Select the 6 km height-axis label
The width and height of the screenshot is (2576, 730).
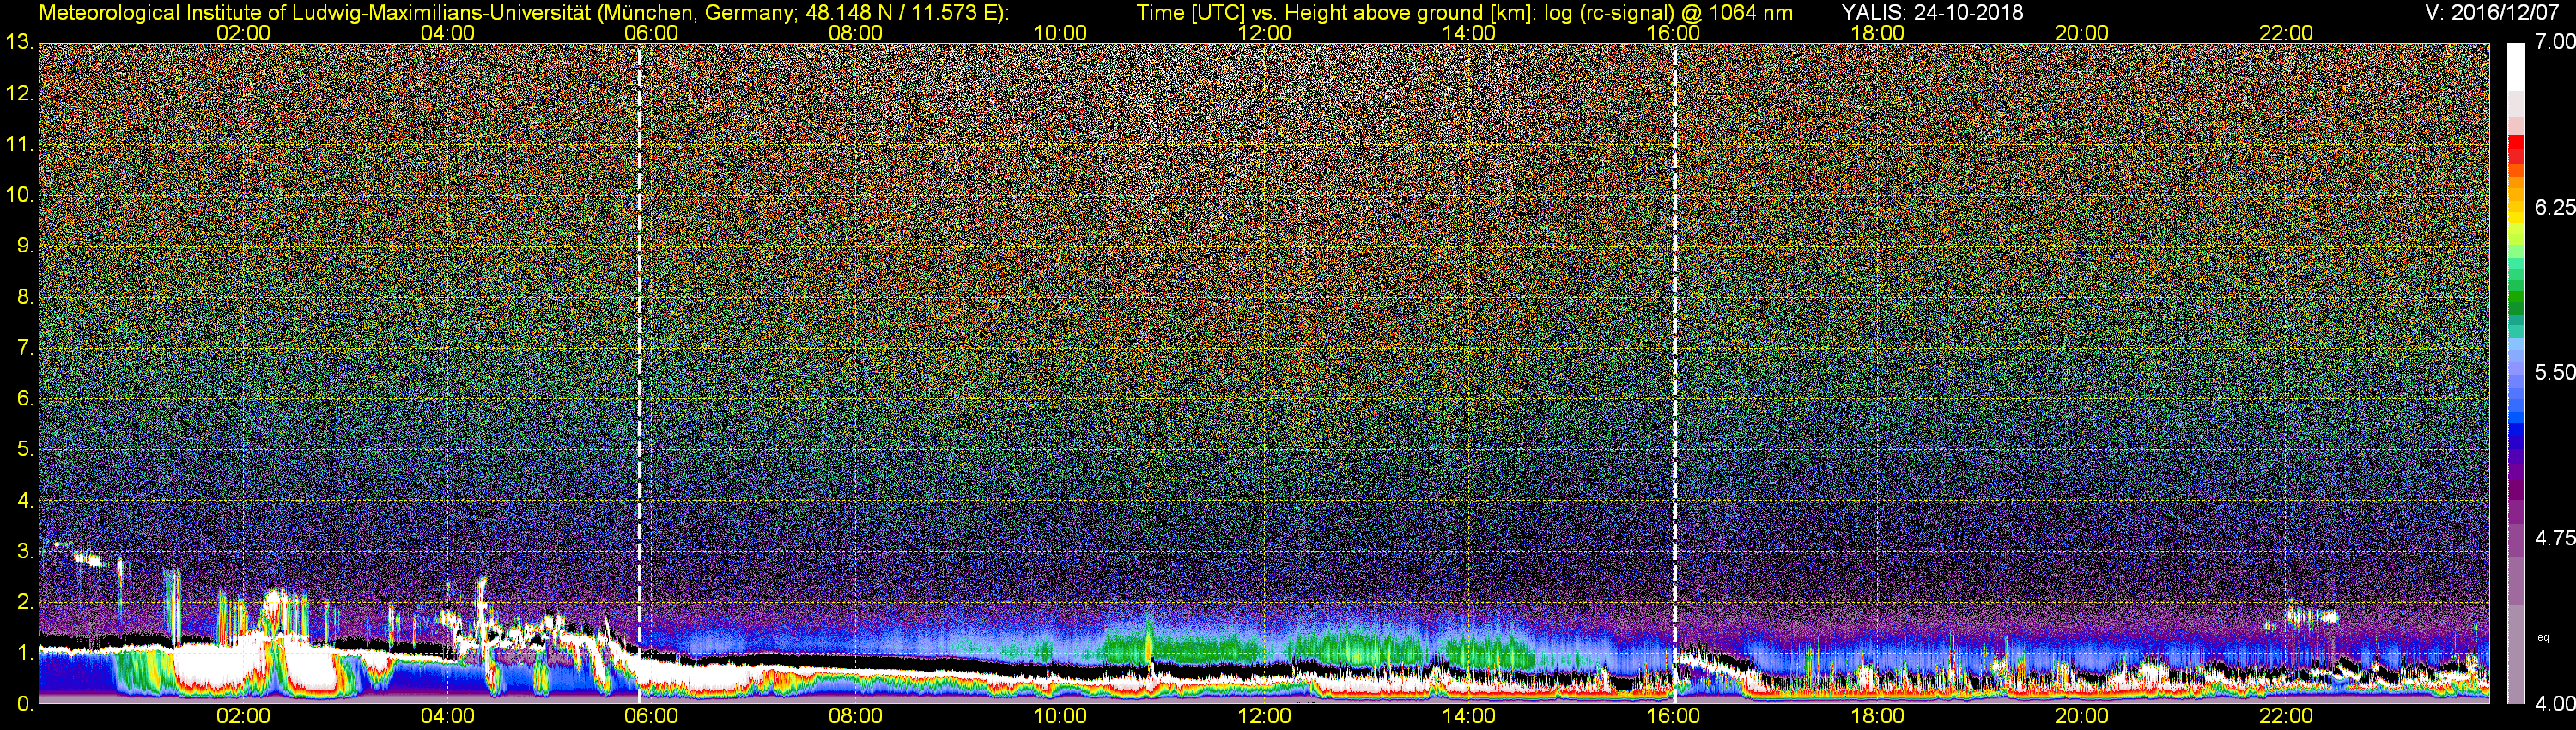(25, 398)
